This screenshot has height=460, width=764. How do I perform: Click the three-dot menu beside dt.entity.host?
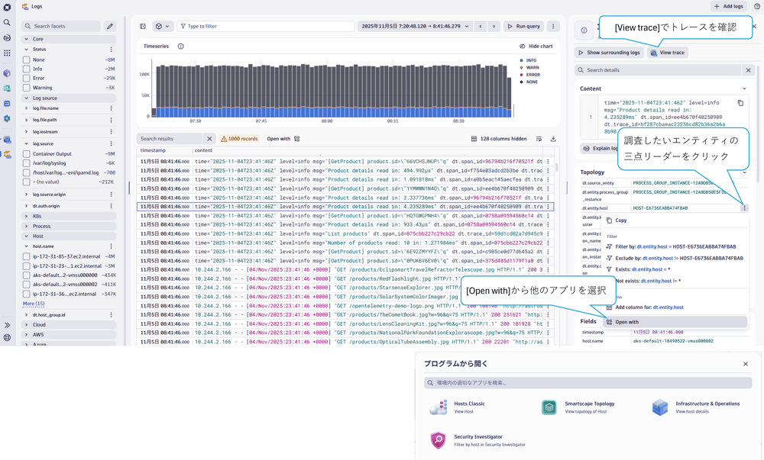[x=744, y=207]
